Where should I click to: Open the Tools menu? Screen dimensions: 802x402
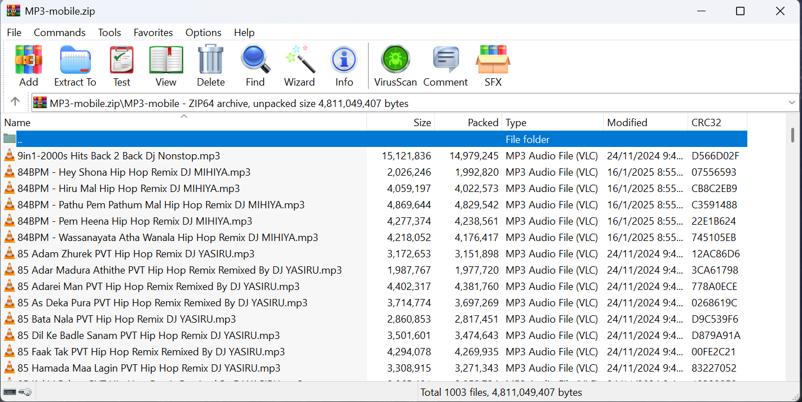tap(109, 32)
